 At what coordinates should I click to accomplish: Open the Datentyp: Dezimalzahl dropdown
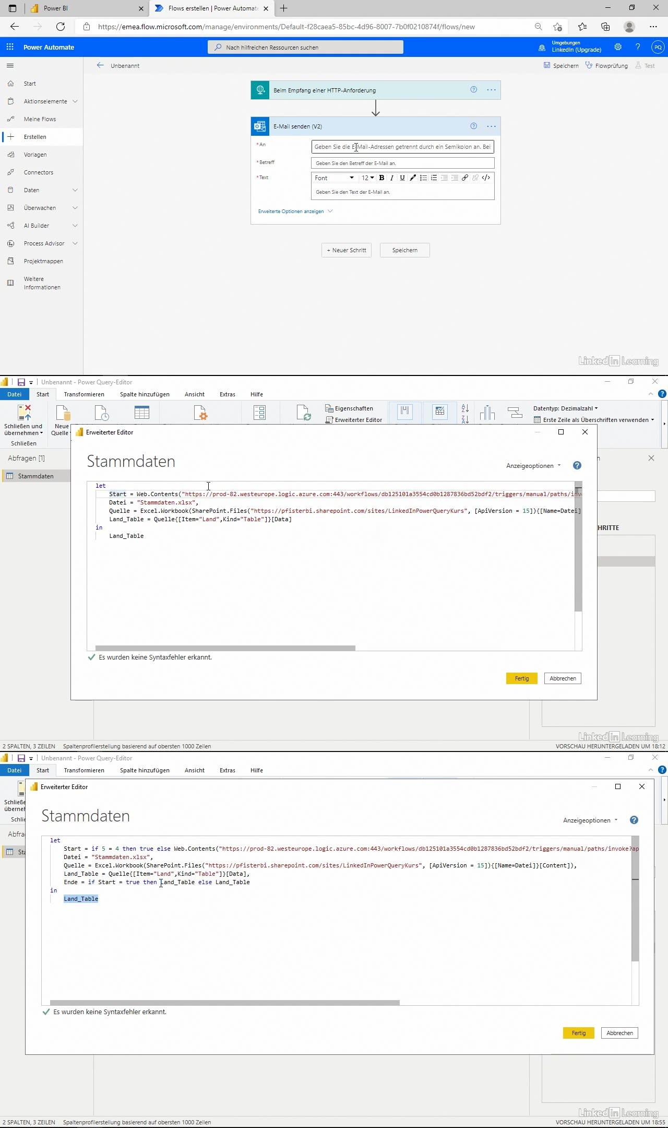[565, 408]
